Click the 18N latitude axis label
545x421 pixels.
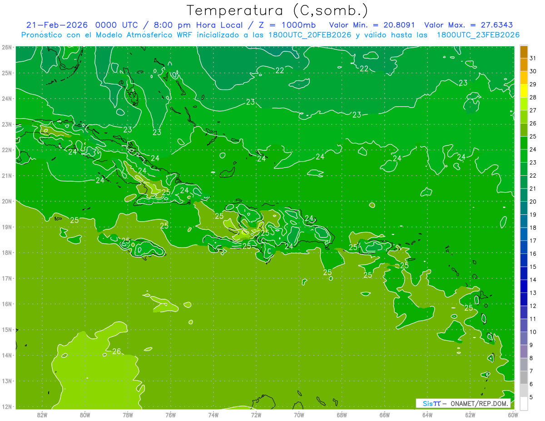point(6,253)
